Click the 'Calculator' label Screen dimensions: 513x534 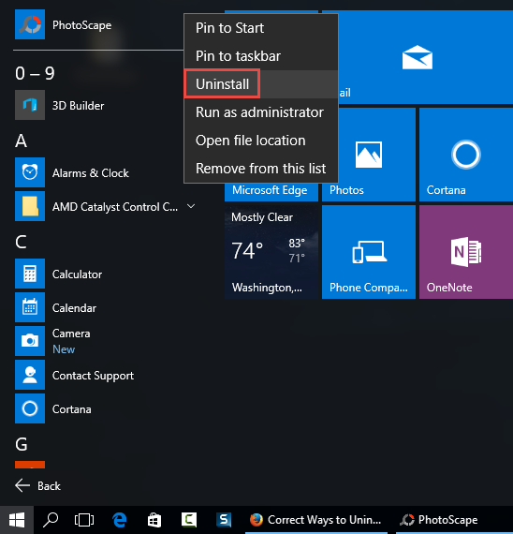point(77,274)
